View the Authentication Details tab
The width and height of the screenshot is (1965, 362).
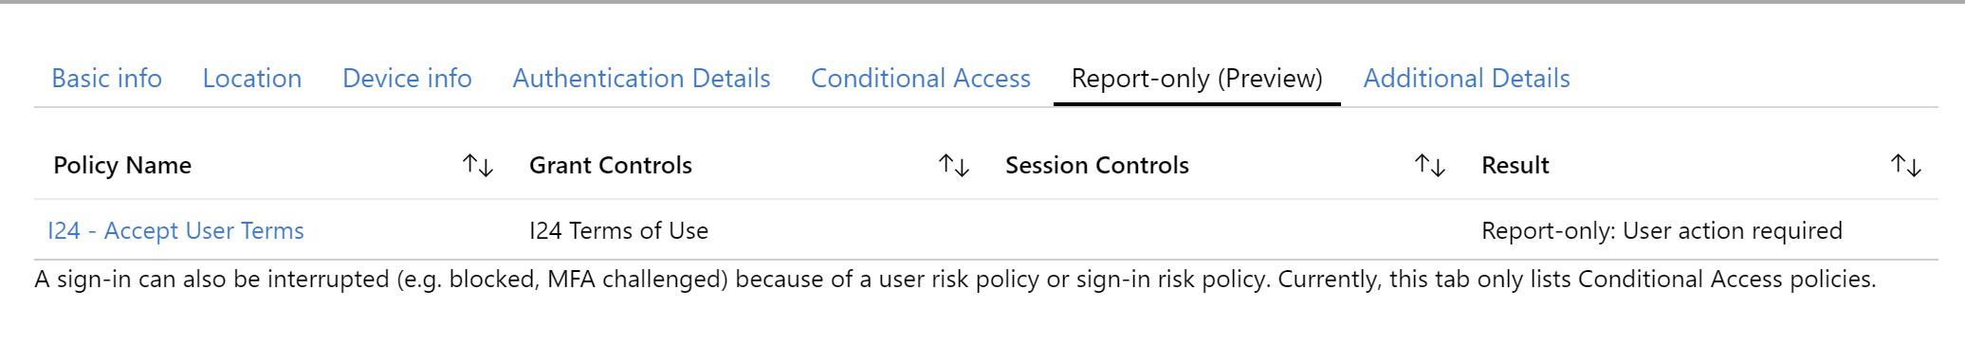tap(641, 79)
